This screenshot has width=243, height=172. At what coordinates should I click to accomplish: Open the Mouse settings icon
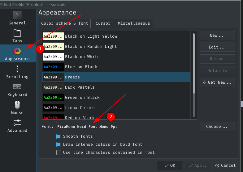[x=17, y=104]
